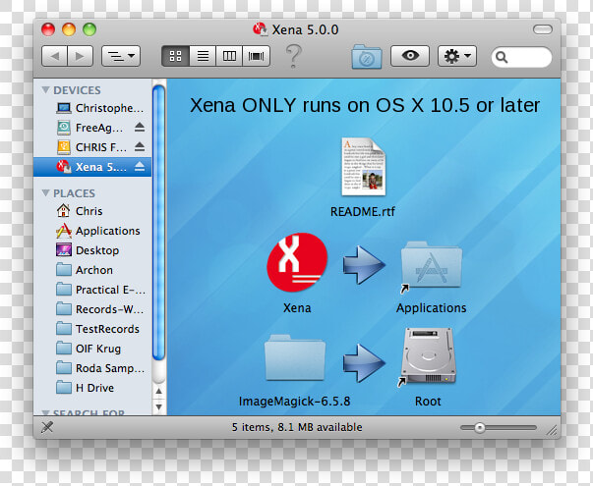
Task: Select the Applications folder alias icon
Action: (x=431, y=267)
